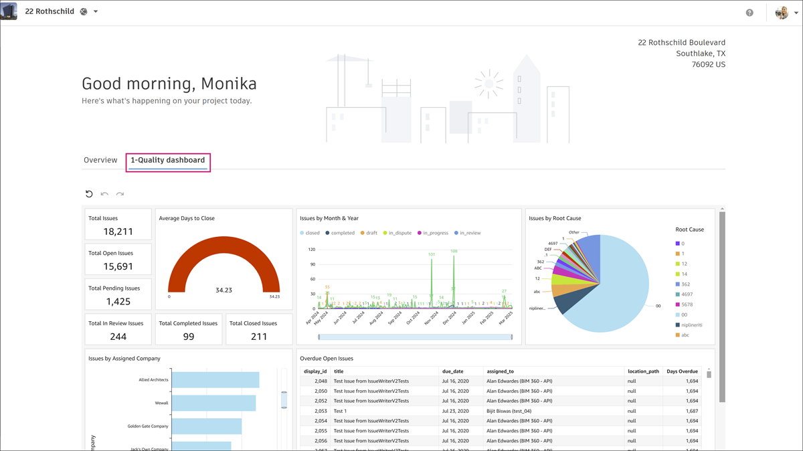Select the row with display_id 2,048
Screen dimensions: 803x451
pyautogui.click(x=501, y=381)
